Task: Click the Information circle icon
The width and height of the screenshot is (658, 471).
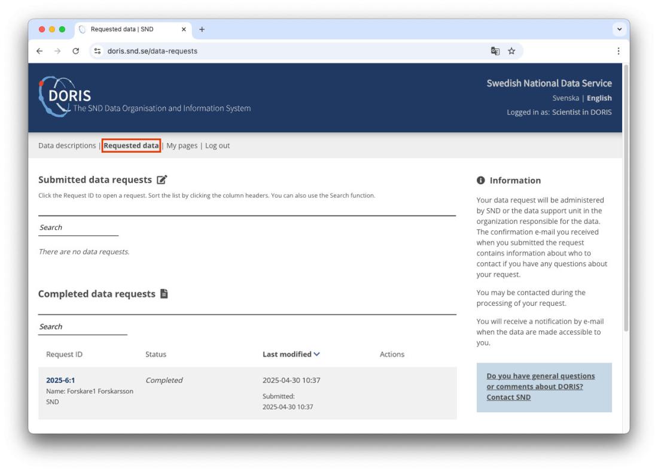Action: tap(480, 180)
